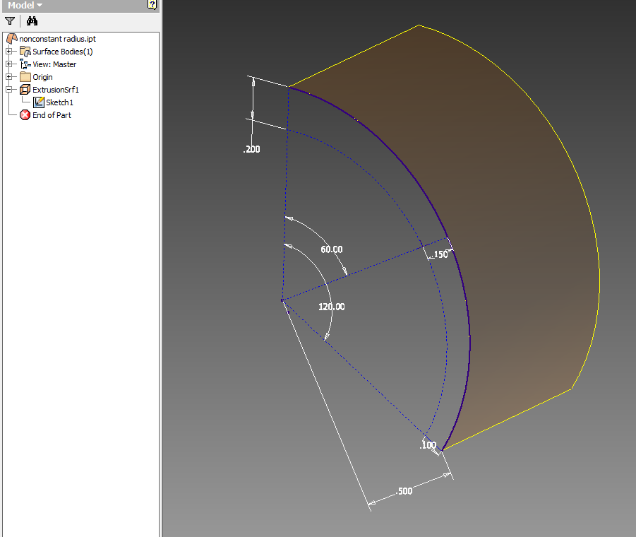Click the .200 dimension label
Screen dimensions: 636x537
253,149
